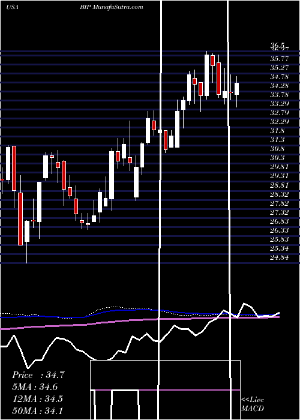Image resolution: width=300 pixels, height=420 pixels.
Task: Select the 31.8 price axis label
Action: [277, 131]
